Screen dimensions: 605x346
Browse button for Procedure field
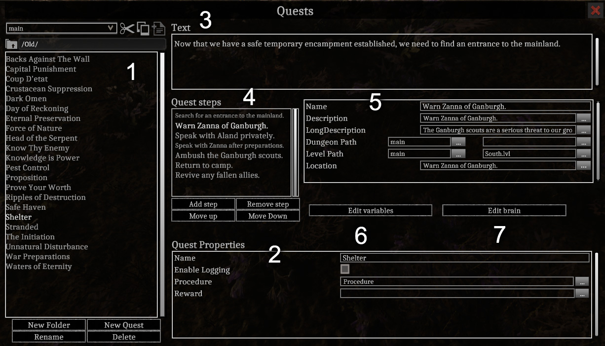click(582, 282)
